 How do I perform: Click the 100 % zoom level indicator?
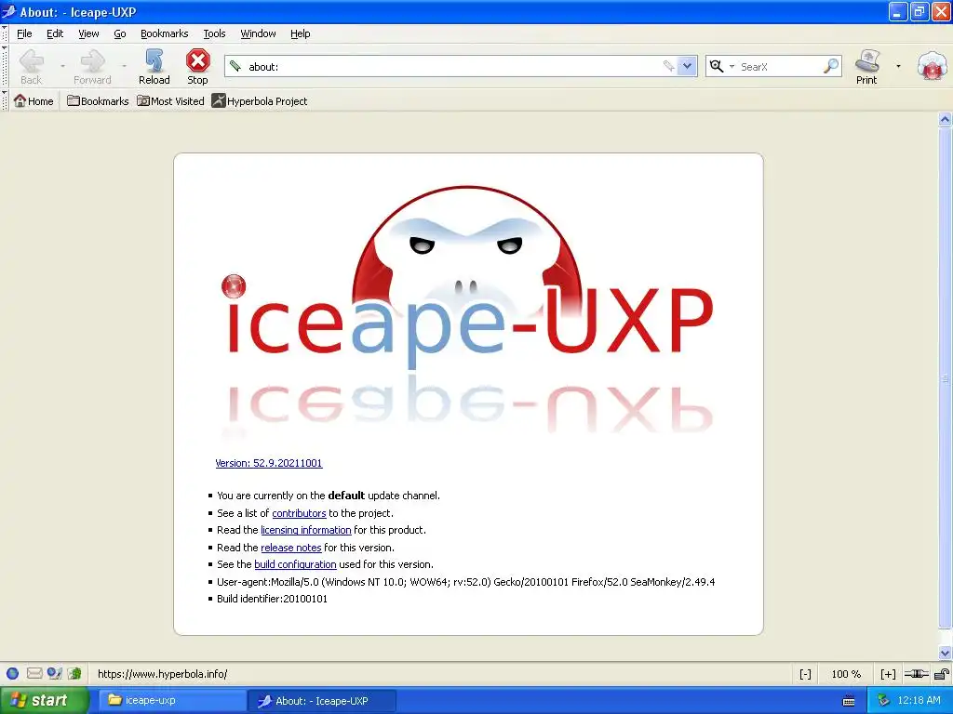846,674
